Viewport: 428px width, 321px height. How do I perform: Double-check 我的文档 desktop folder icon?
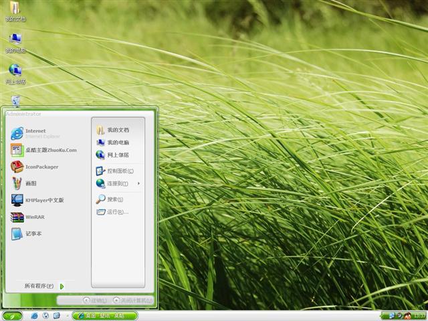[15, 11]
